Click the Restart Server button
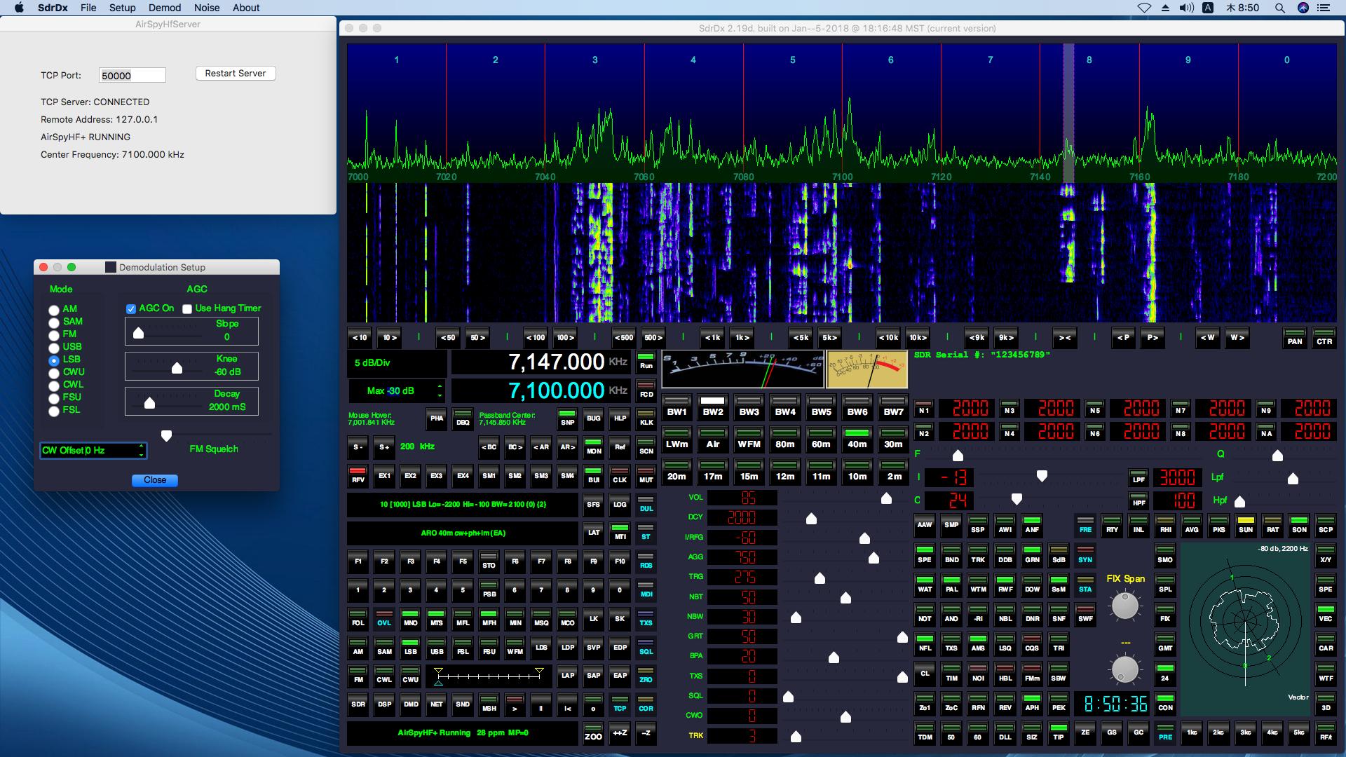The image size is (1346, 757). pos(236,74)
